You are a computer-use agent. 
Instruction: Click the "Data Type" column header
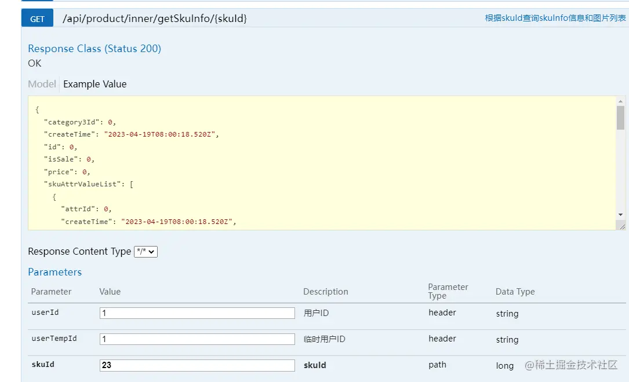tap(515, 292)
